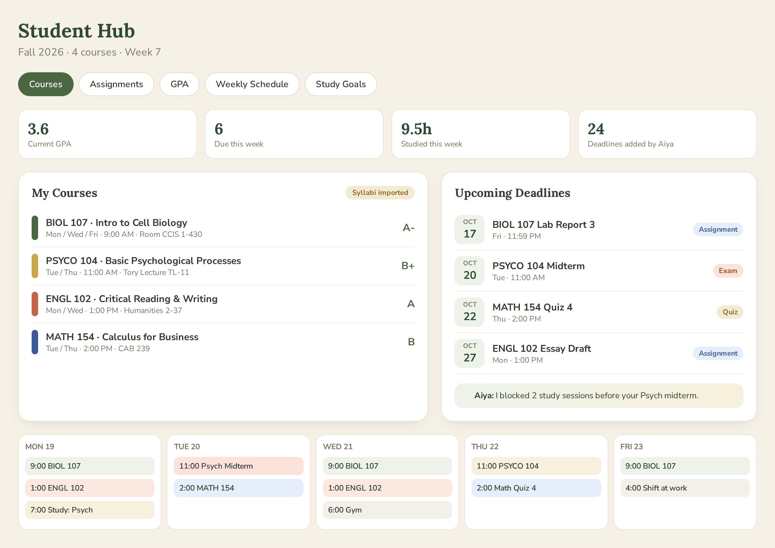775x548 pixels.
Task: Select Tuesday's 2:00 MATH 154 block
Action: click(238, 488)
